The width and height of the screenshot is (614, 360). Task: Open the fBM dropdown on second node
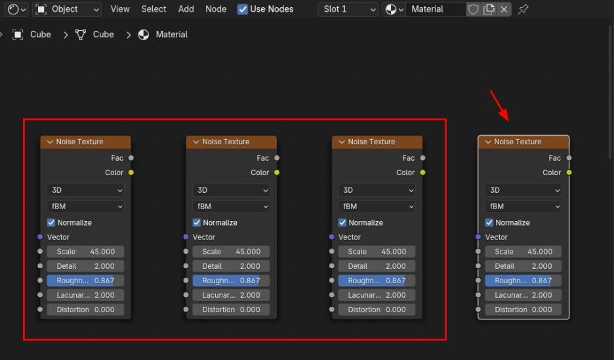231,206
